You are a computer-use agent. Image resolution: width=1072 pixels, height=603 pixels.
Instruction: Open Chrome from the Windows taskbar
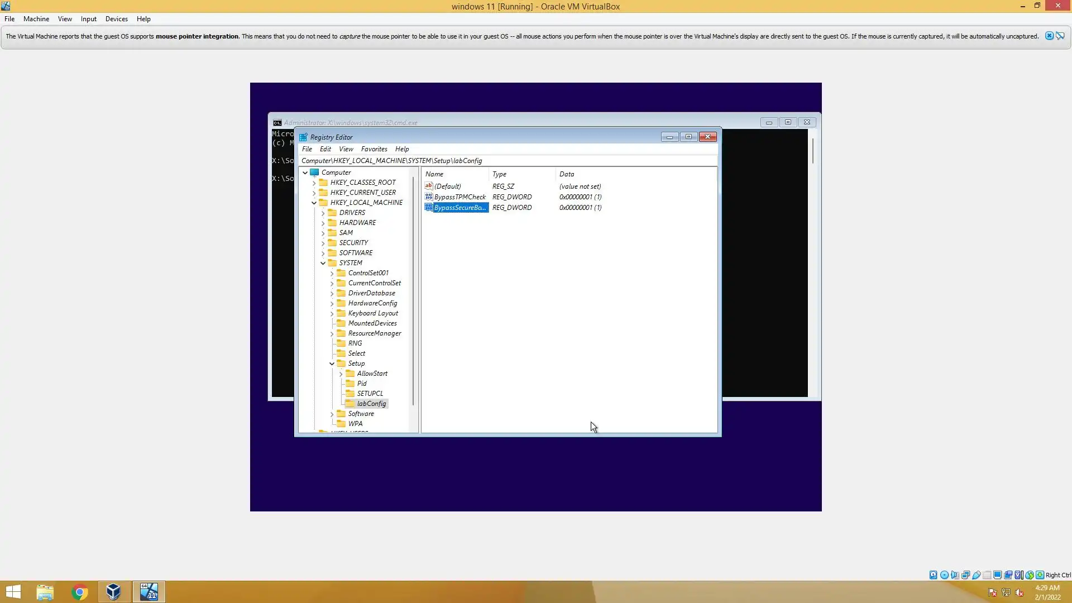point(80,592)
